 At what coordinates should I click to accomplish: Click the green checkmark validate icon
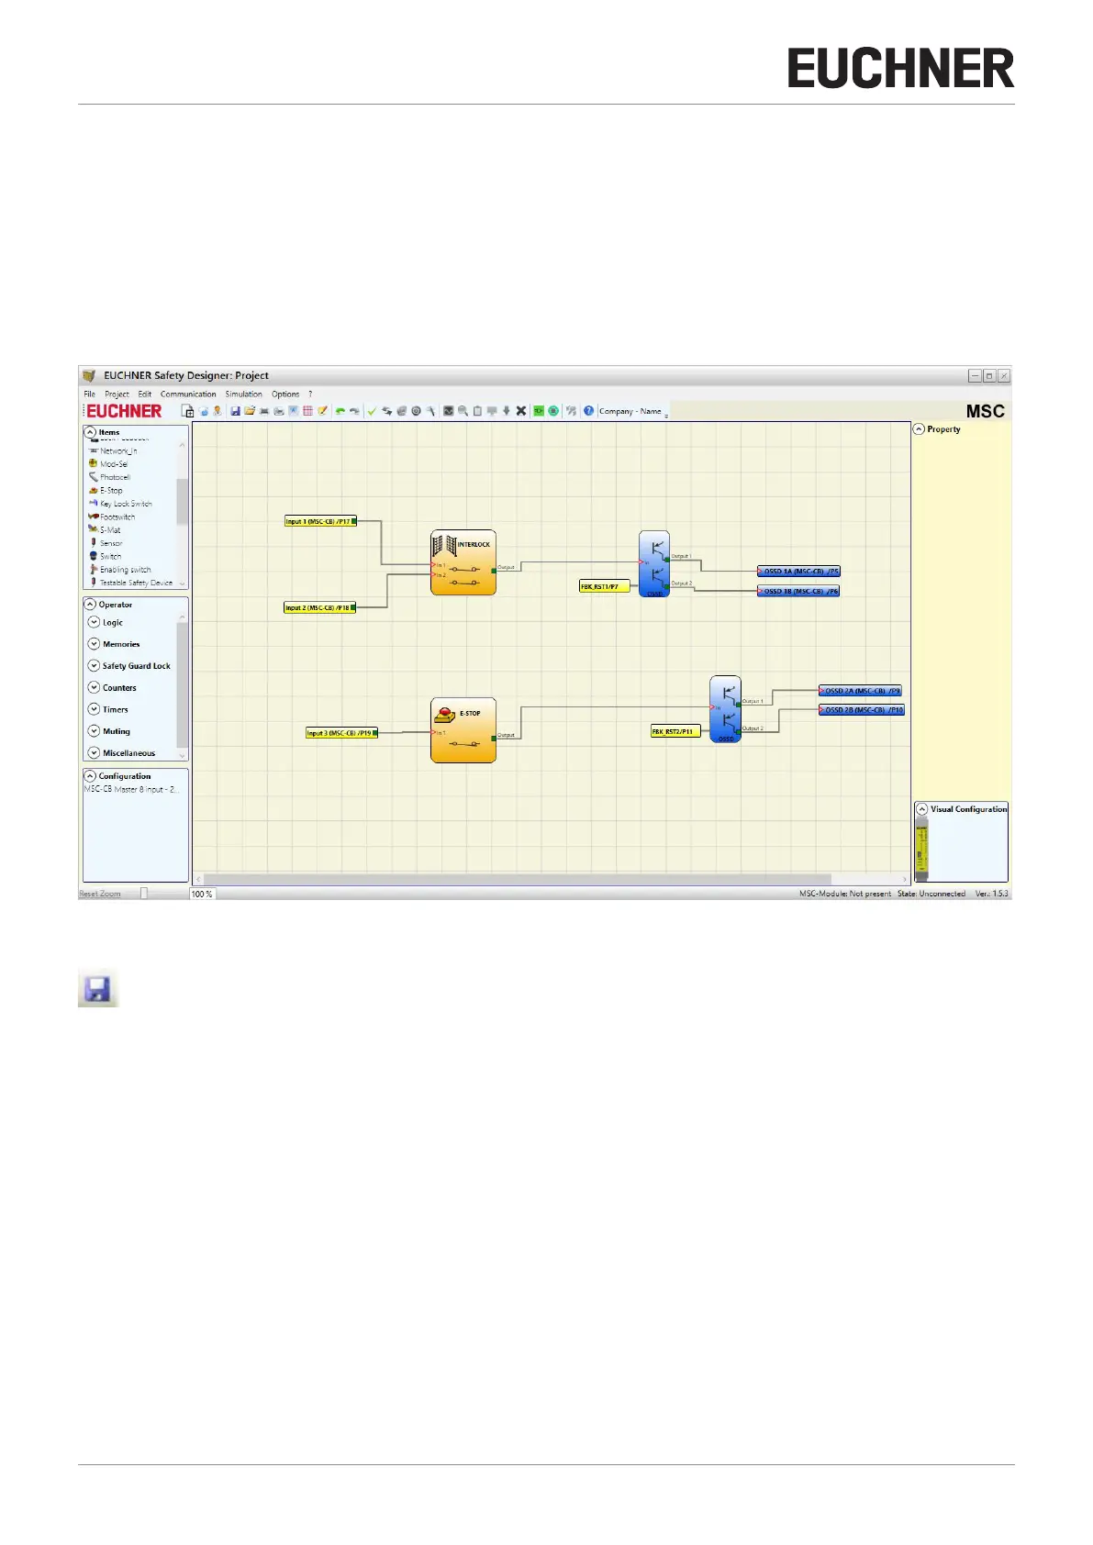372,411
